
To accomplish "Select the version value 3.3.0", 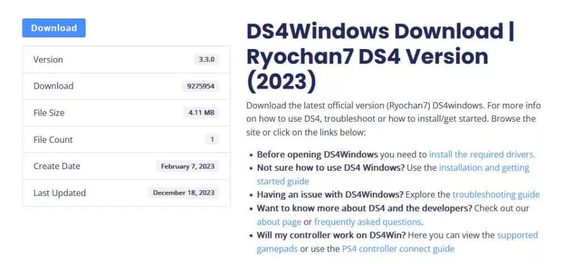I will pos(206,59).
